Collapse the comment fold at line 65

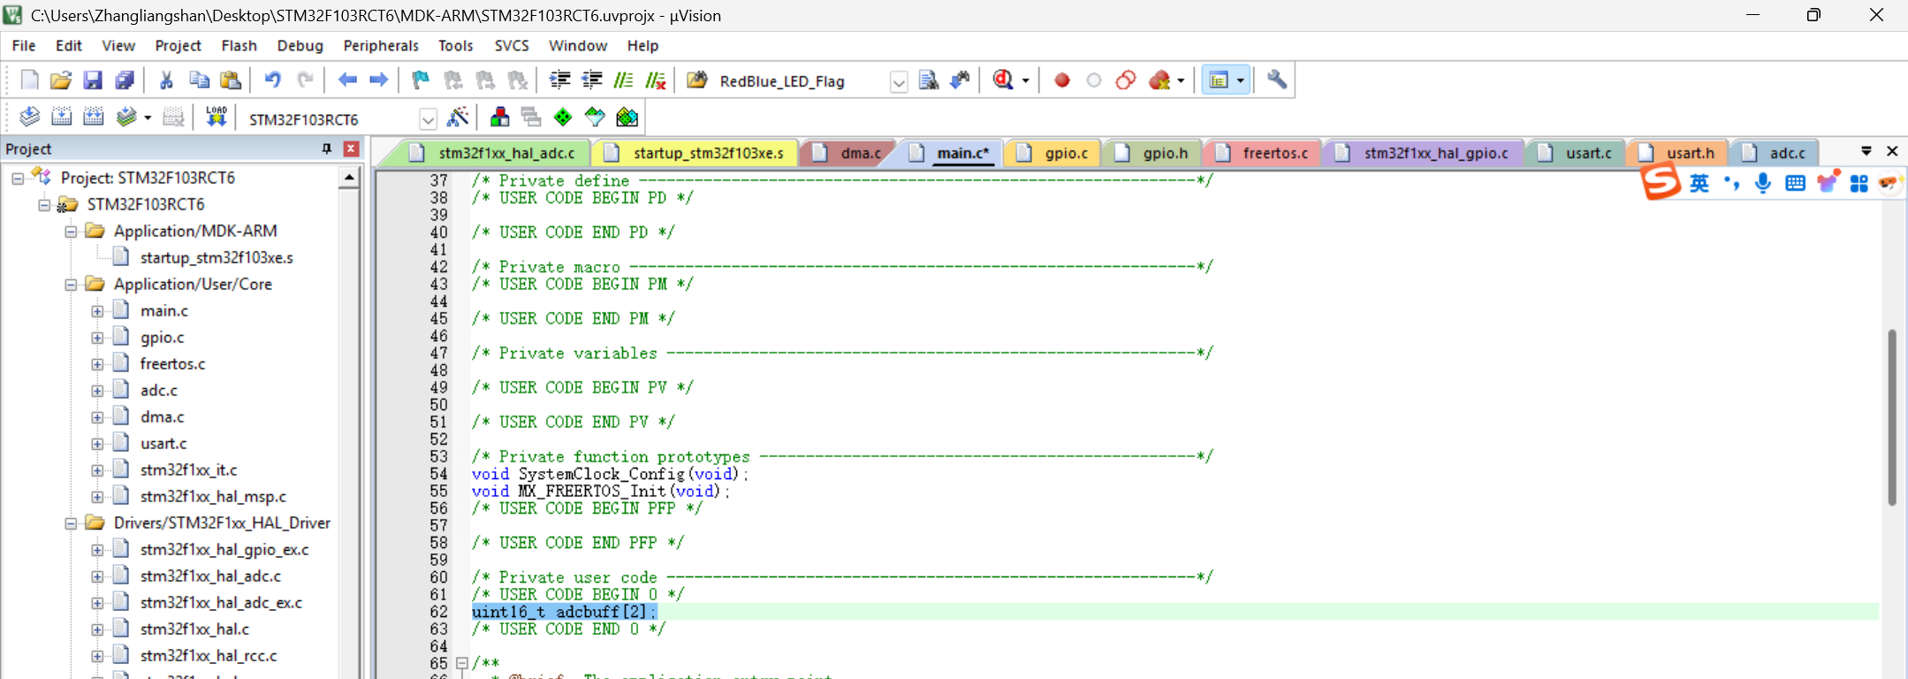[461, 662]
